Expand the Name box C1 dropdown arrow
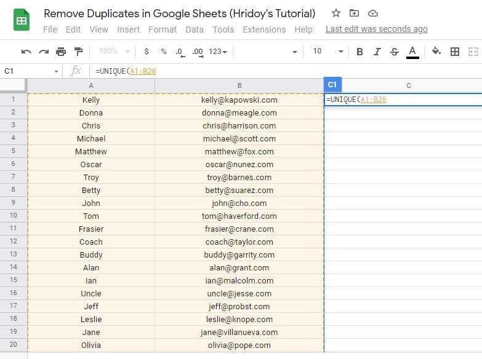482x359 pixels. [x=56, y=71]
